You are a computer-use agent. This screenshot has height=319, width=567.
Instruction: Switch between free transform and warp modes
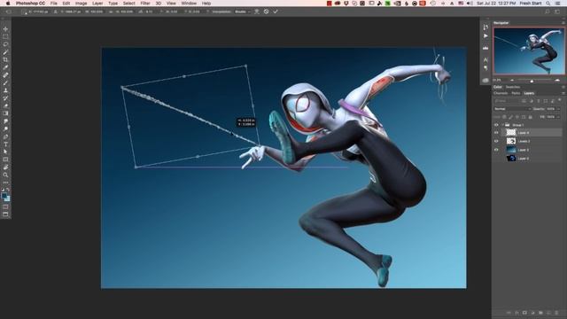(x=257, y=12)
